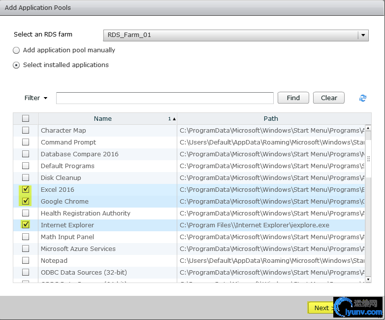This screenshot has width=385, height=320.
Task: Check the Microsoft Azure Services checkbox
Action: pos(26,249)
